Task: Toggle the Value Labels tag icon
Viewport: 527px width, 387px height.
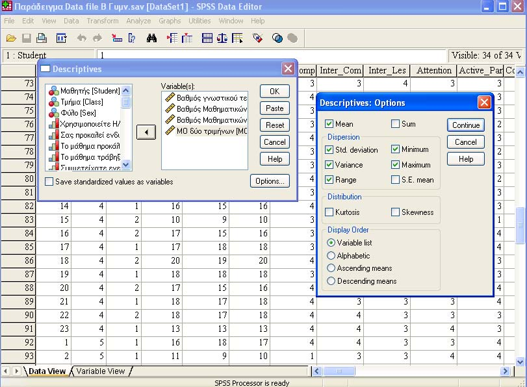Action: click(257, 38)
